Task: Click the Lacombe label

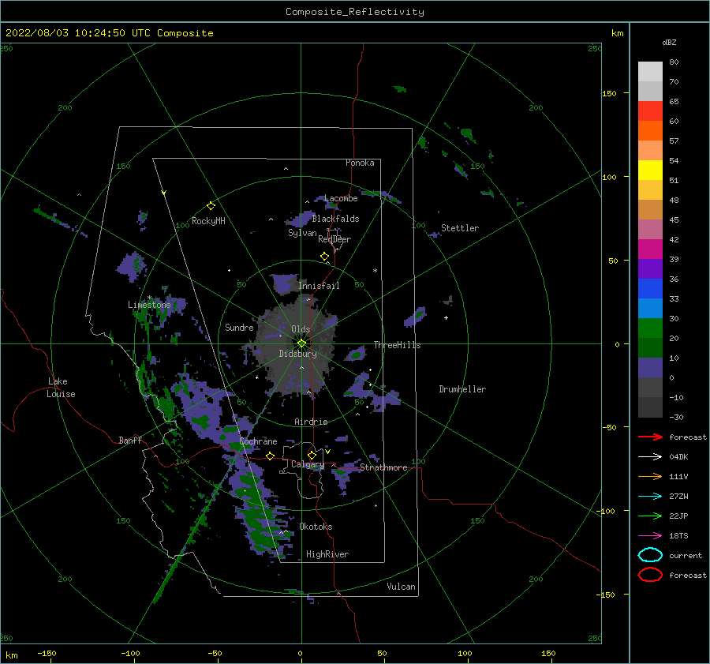Action: (341, 198)
